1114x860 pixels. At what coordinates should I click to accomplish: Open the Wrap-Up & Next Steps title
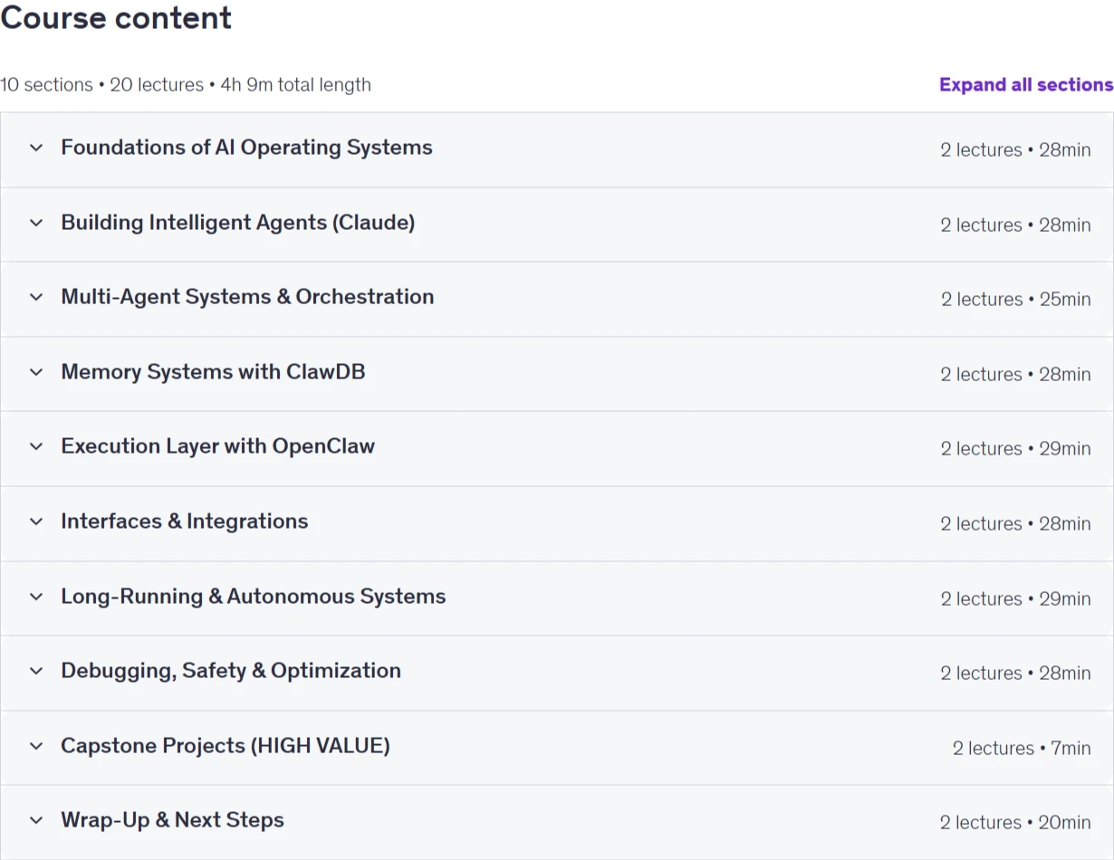pos(172,820)
